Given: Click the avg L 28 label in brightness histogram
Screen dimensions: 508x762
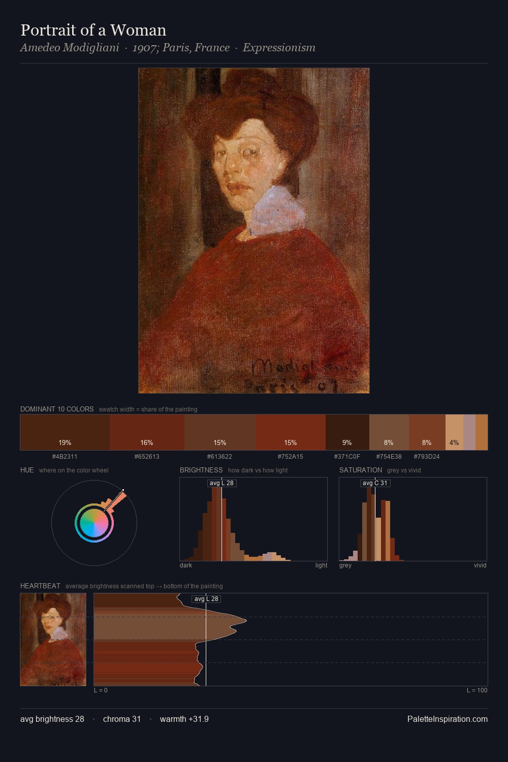Looking at the screenshot, I should pos(222,483).
